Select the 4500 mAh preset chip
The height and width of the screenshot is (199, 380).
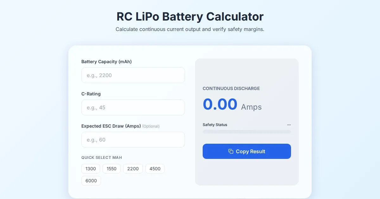[x=155, y=169]
